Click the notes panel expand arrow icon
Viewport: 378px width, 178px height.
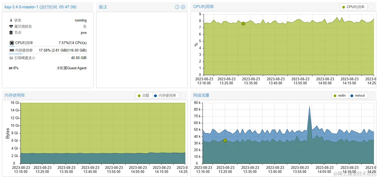(x=177, y=7)
